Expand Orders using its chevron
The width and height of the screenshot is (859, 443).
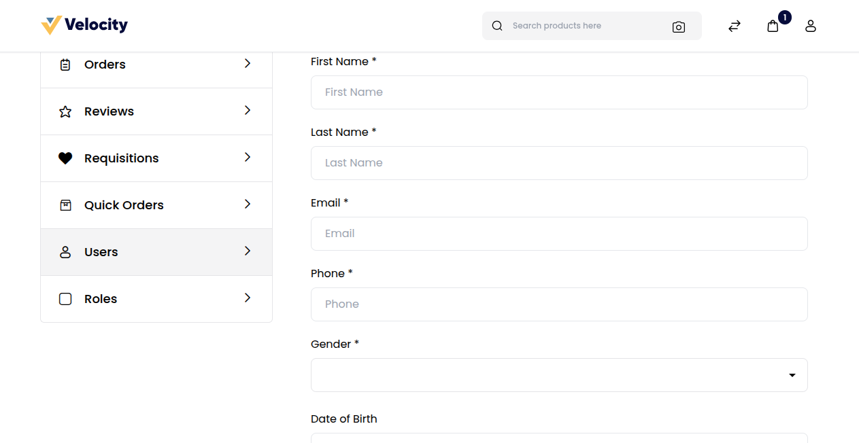[247, 63]
